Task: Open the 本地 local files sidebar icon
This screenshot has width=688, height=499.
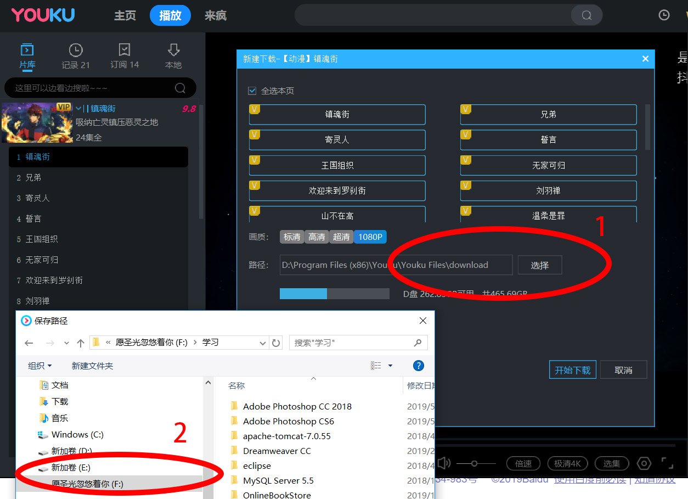Action: [173, 55]
